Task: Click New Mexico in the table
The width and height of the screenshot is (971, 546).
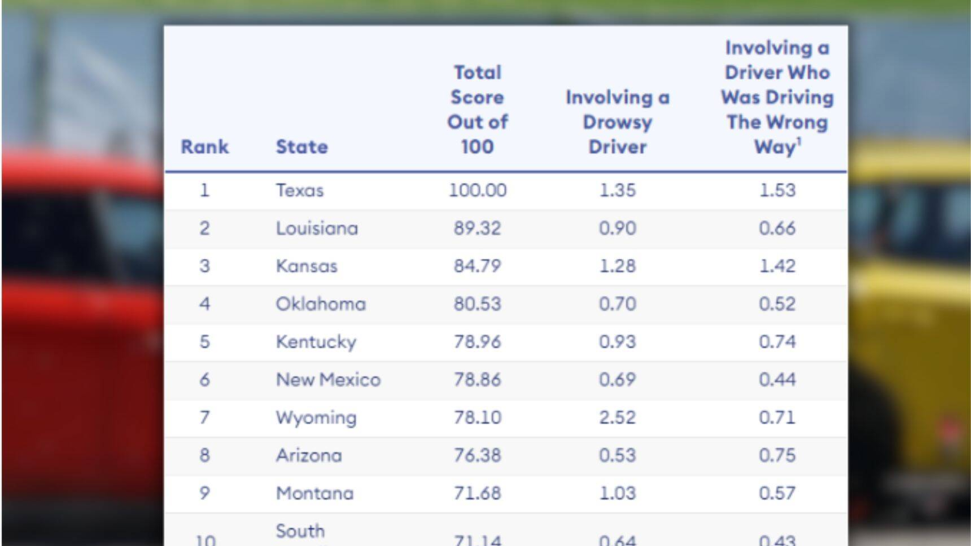Action: pyautogui.click(x=328, y=379)
